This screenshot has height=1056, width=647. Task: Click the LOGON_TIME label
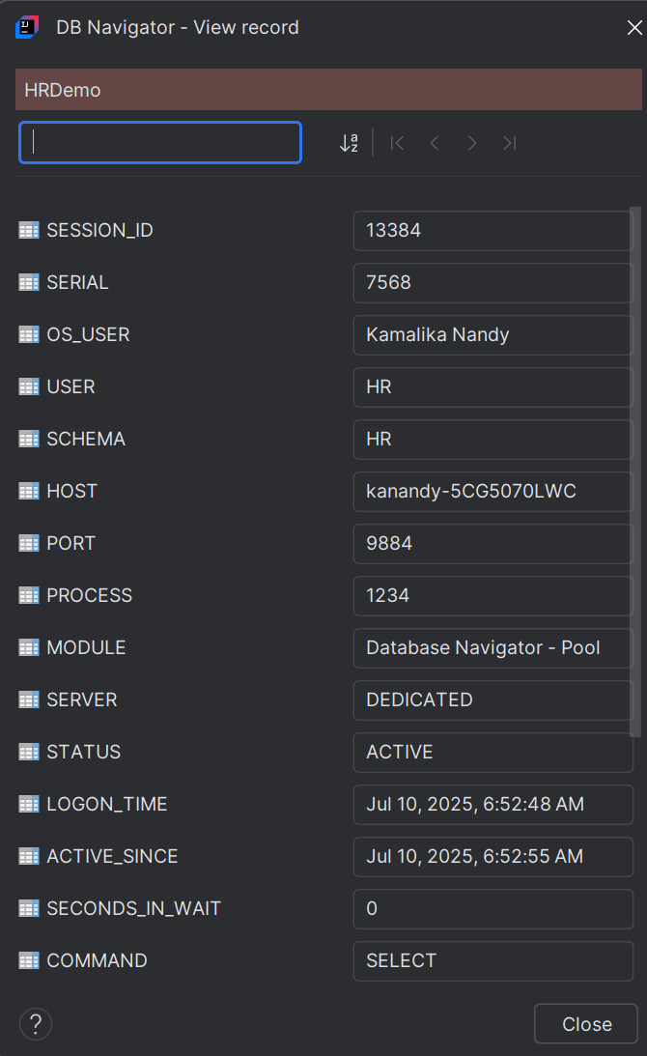[x=107, y=804]
